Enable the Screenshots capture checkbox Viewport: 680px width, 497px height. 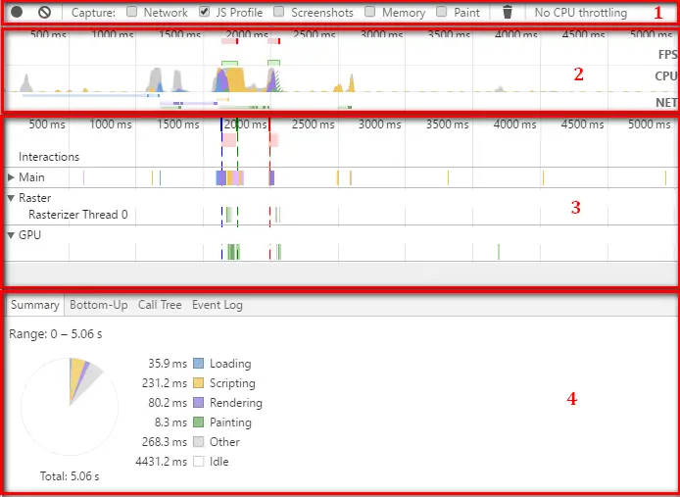(x=279, y=12)
